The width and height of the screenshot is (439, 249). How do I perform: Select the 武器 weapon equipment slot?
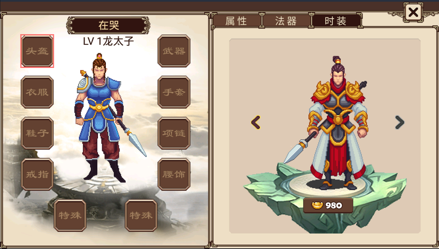[x=174, y=51]
